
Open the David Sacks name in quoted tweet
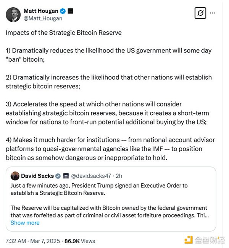point(37,176)
